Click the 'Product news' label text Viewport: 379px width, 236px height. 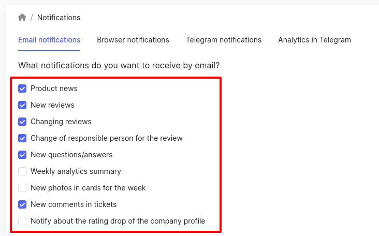[x=54, y=89]
